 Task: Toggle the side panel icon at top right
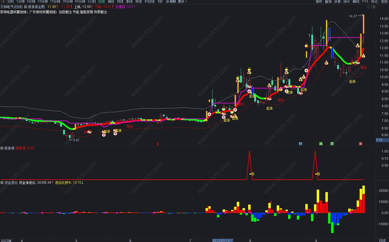point(373,7)
